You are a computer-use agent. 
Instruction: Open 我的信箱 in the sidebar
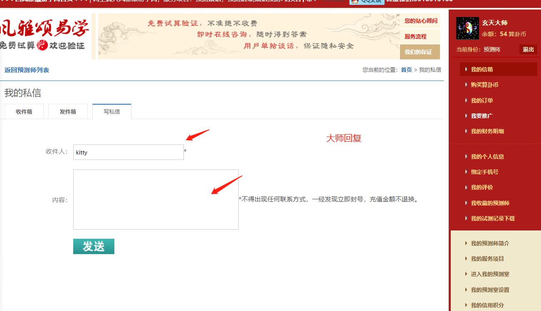[482, 69]
